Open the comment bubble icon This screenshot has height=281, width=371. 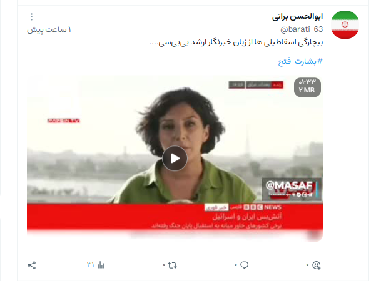pyautogui.click(x=245, y=265)
